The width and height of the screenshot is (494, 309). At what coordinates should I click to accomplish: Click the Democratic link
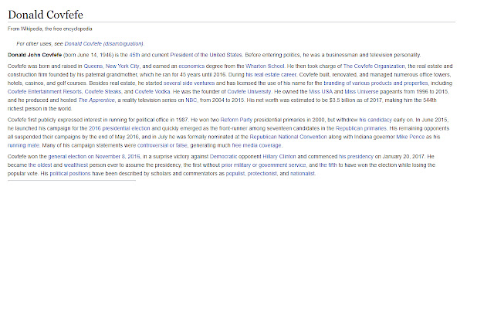(223, 157)
